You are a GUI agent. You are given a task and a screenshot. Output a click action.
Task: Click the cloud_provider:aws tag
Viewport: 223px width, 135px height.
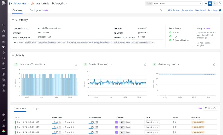point(121,42)
